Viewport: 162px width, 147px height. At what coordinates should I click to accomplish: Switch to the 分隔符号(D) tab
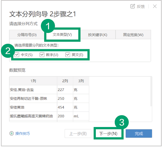coord(27,35)
